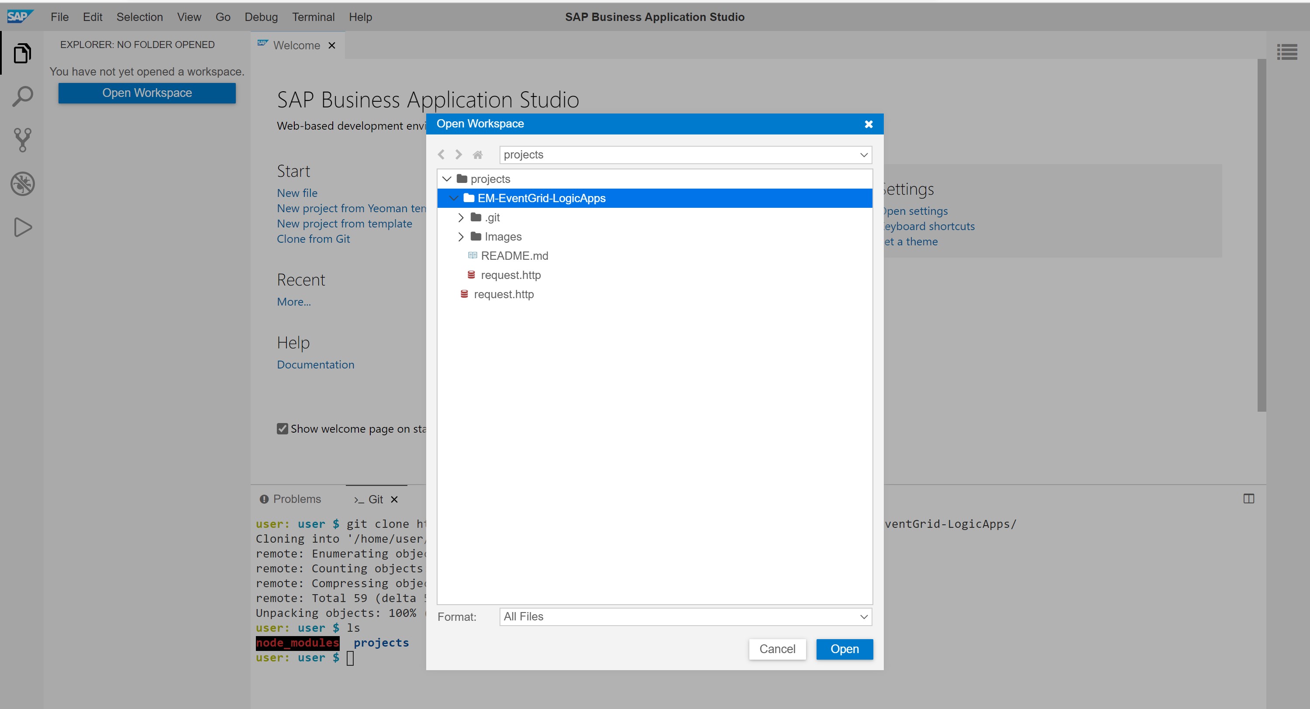Click the Open button in dialog
This screenshot has width=1310, height=709.
coord(844,649)
